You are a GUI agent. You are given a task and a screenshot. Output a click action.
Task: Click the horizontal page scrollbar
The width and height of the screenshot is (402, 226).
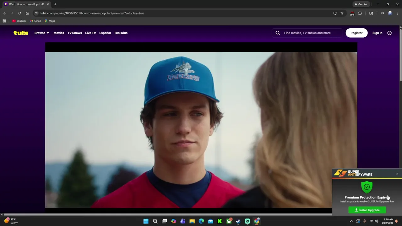click(167, 214)
